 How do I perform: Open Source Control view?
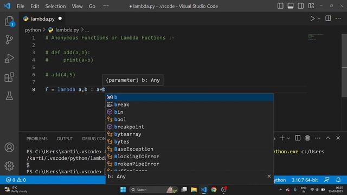(9, 40)
